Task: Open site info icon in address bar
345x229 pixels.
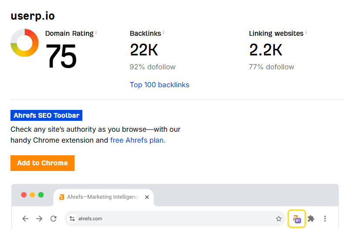Action: click(x=72, y=219)
